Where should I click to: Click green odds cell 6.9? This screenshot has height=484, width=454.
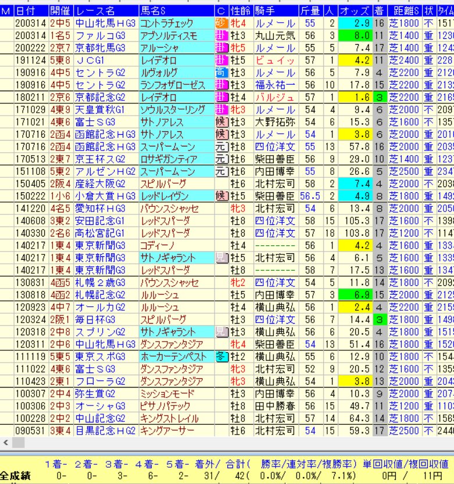pos(356,295)
